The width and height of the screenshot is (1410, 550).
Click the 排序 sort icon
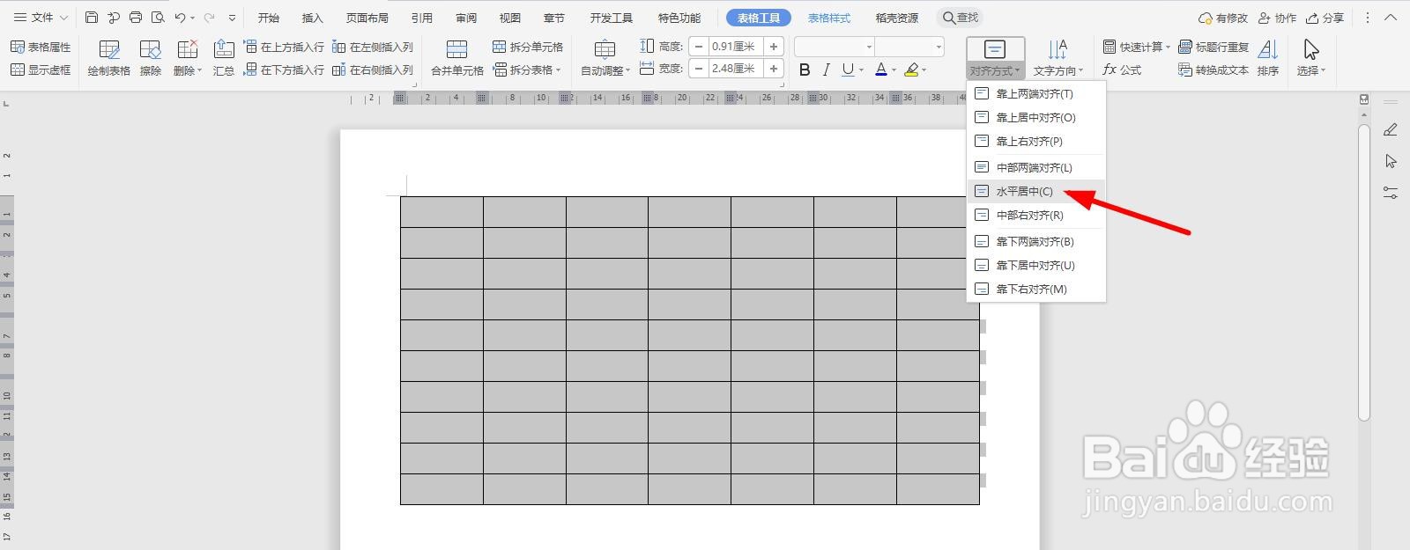pyautogui.click(x=1268, y=58)
